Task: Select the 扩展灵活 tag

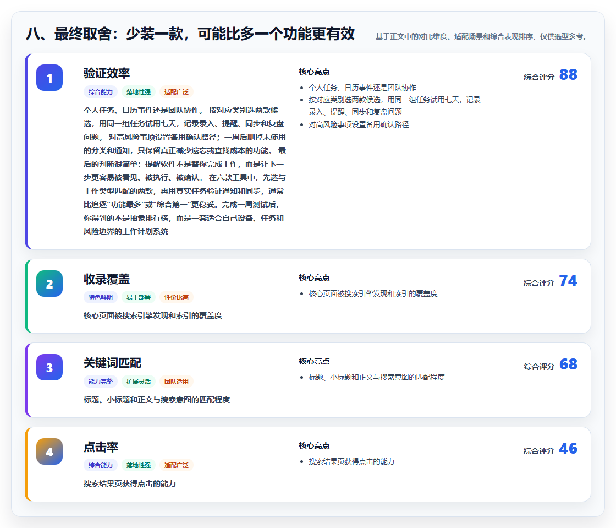Action: pos(139,382)
